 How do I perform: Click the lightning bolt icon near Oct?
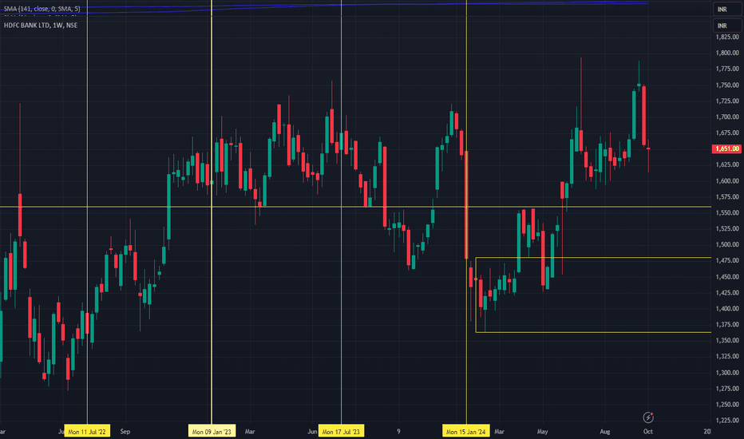pos(648,417)
